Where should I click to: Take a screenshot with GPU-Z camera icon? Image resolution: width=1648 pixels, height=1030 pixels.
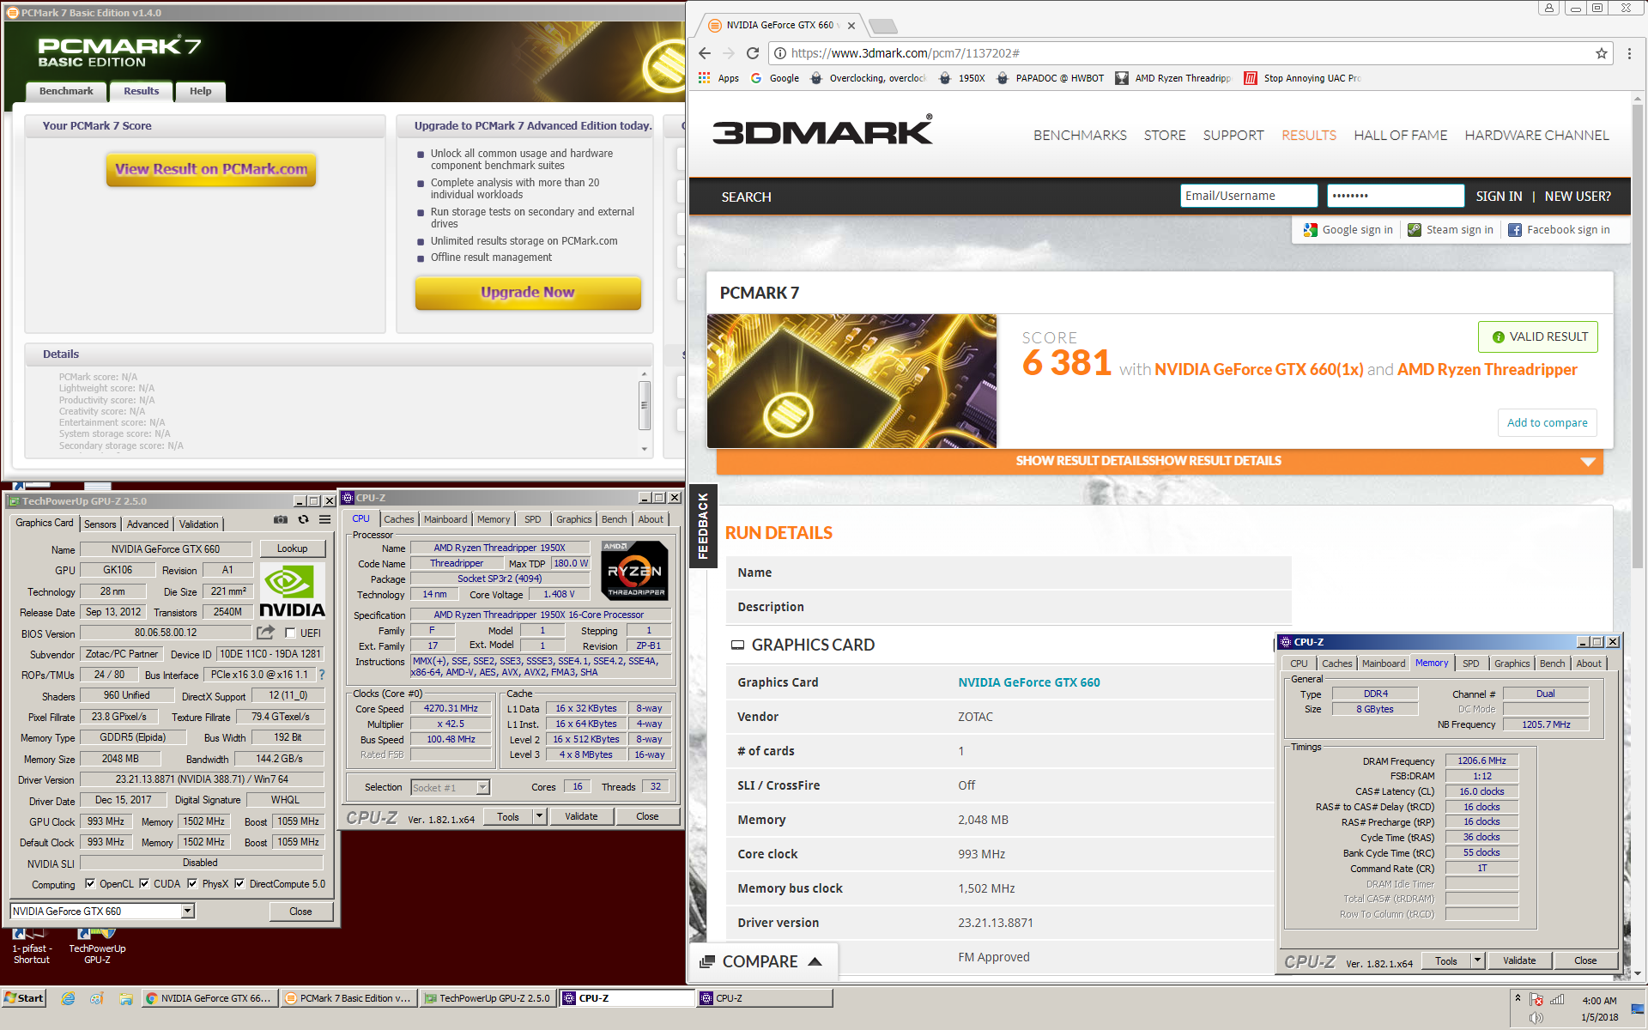(281, 520)
